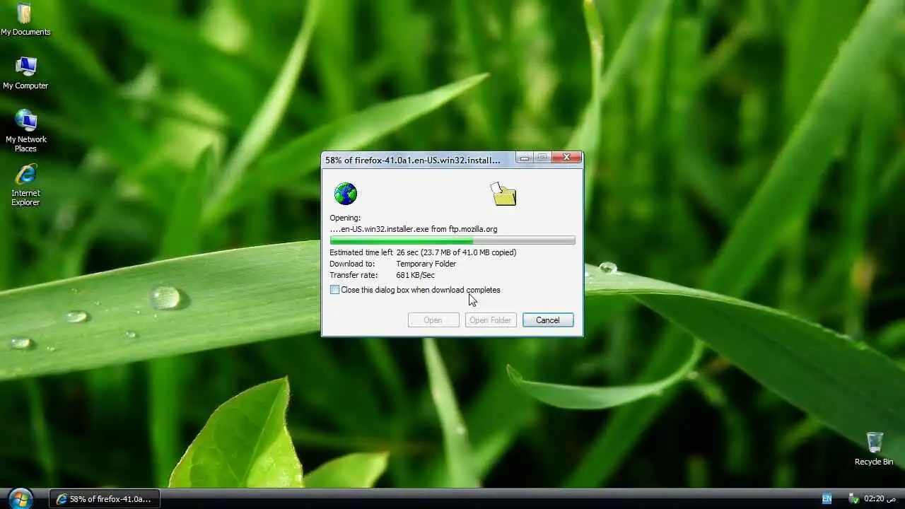Click the EN language bar indicator
905x509 pixels.
pyautogui.click(x=827, y=498)
